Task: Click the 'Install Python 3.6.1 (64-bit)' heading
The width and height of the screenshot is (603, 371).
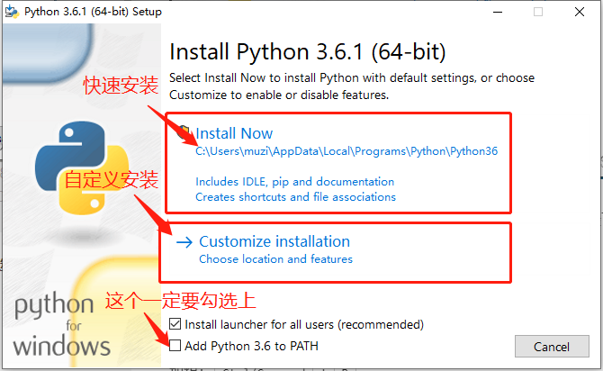Action: [308, 51]
